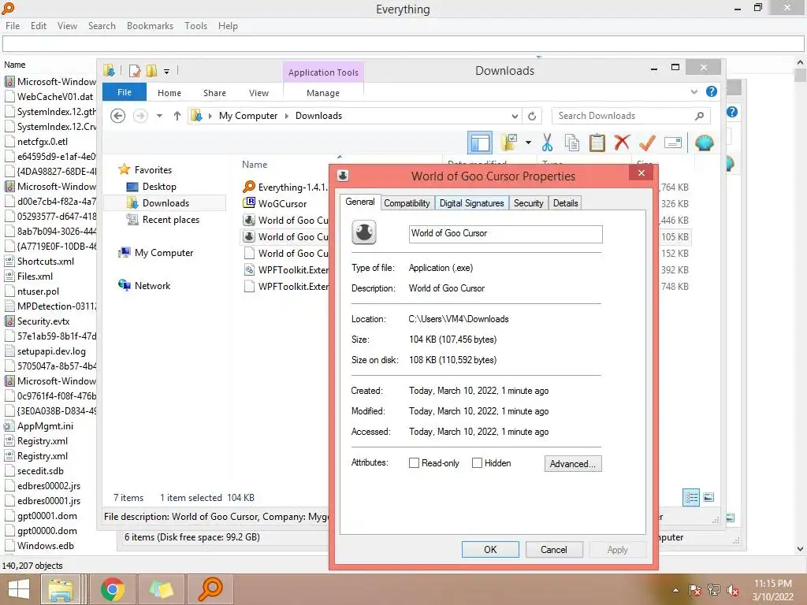Click the Advanced... button
The width and height of the screenshot is (807, 605).
(573, 463)
